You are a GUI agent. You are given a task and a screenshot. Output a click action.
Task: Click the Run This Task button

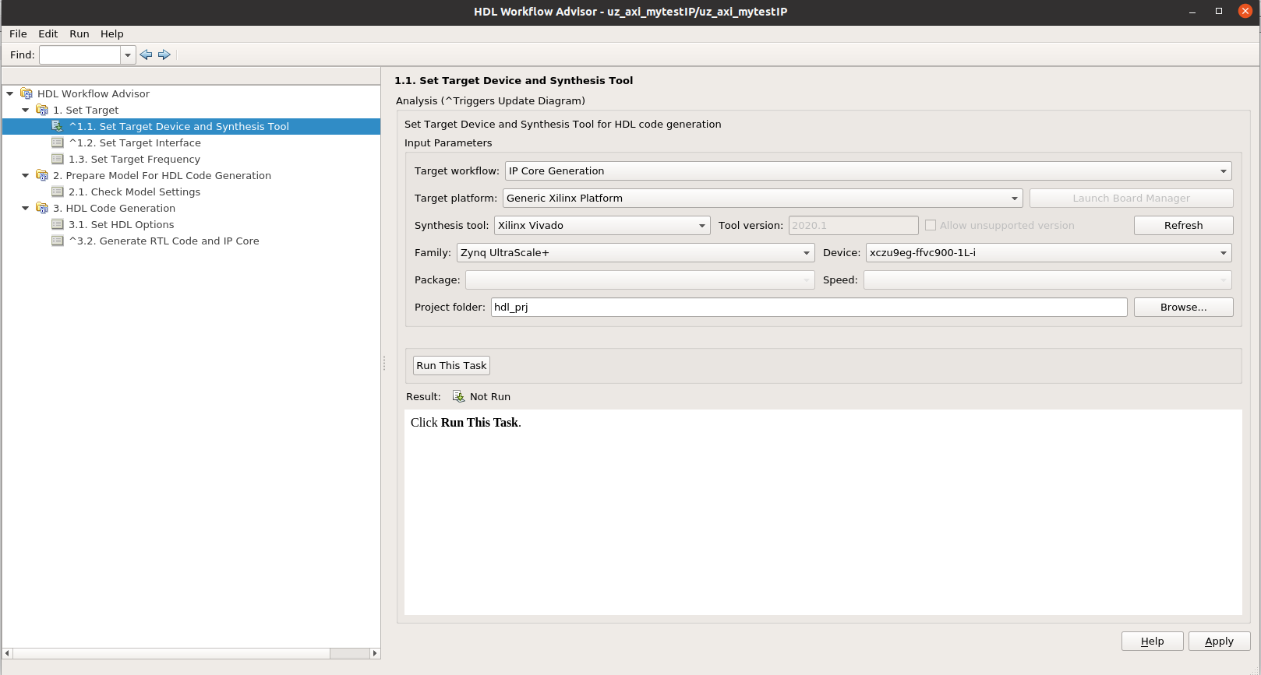pyautogui.click(x=451, y=365)
